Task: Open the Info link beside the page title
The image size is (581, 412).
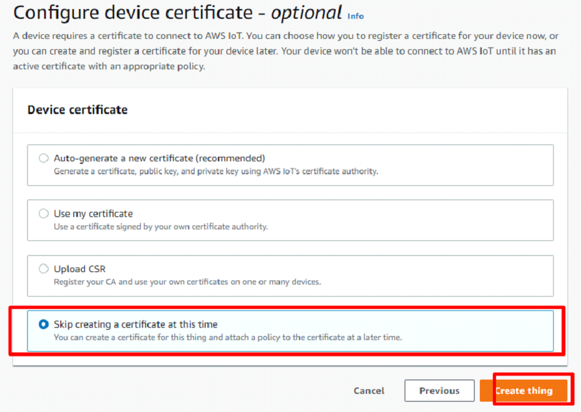Action: point(355,17)
